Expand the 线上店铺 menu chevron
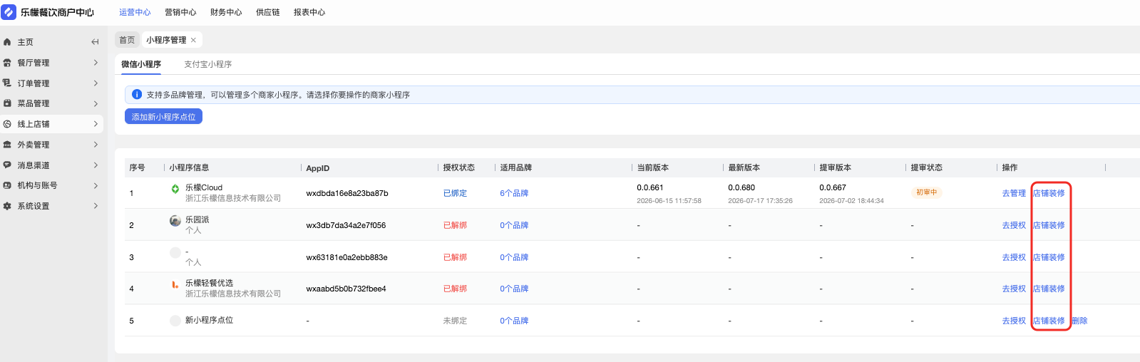Screen dimensions: 1140x362 click(96, 124)
